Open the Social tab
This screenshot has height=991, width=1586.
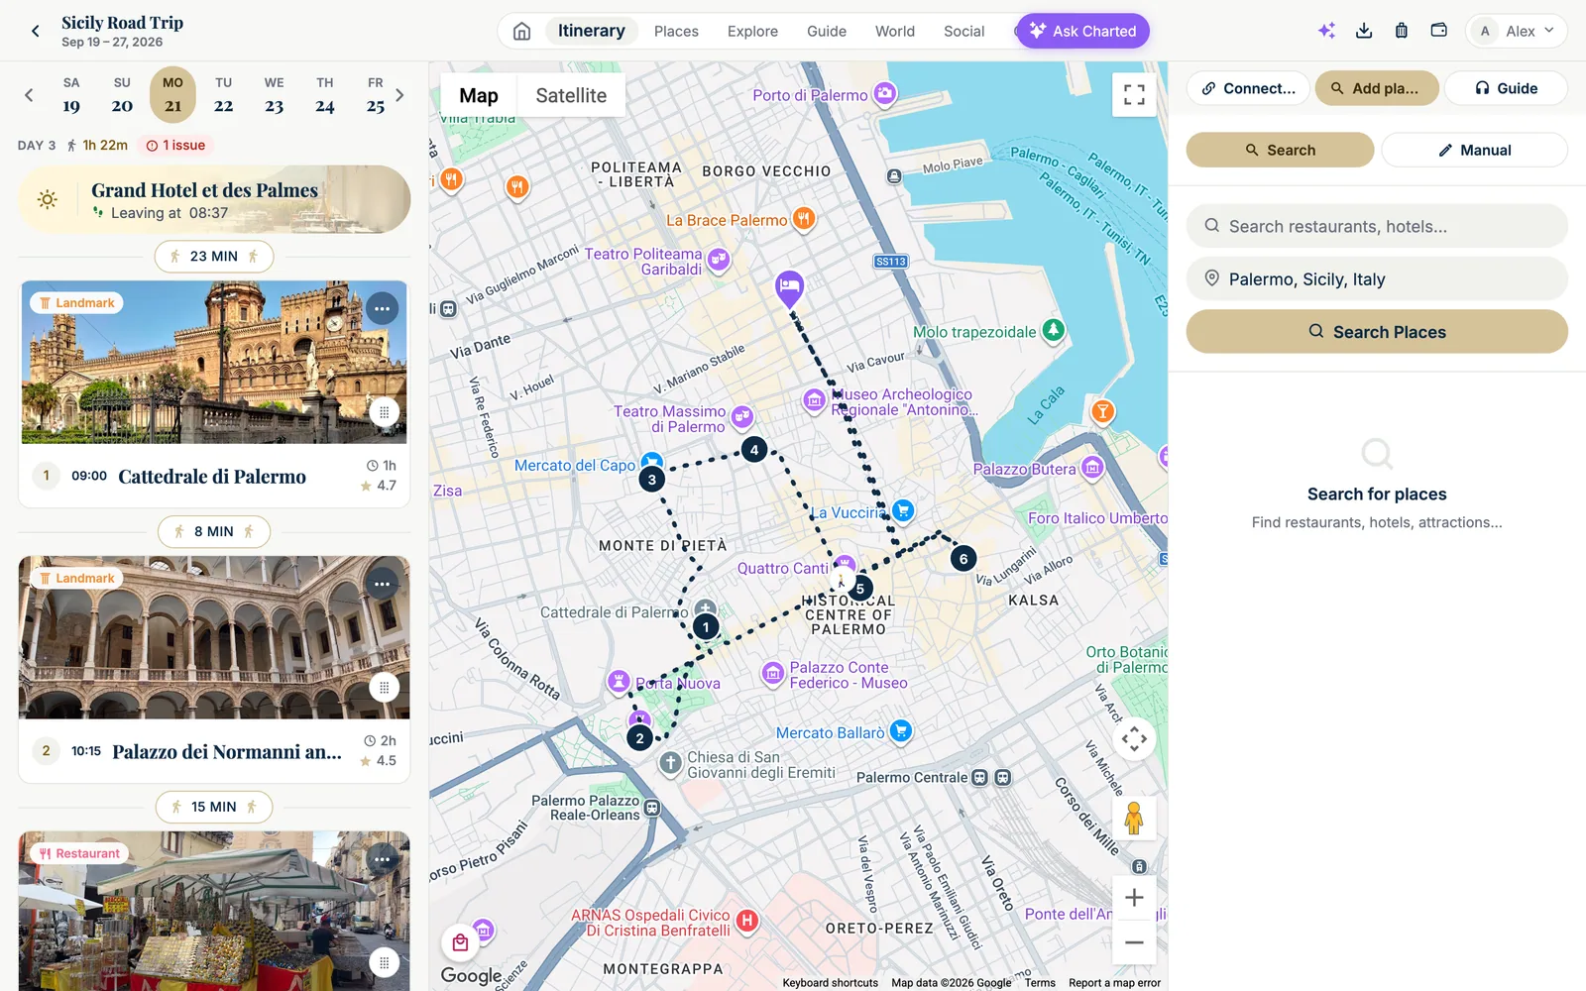point(963,31)
